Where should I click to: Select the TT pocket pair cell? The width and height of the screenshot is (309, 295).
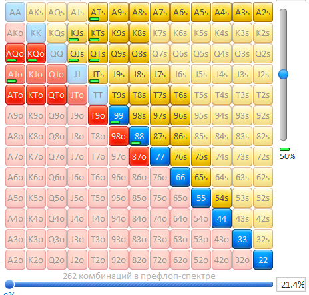pyautogui.click(x=98, y=95)
